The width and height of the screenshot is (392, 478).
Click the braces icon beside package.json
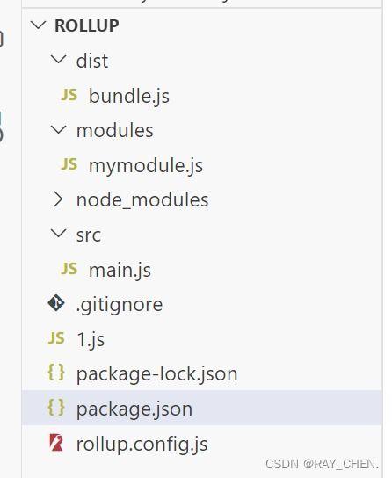(x=56, y=408)
